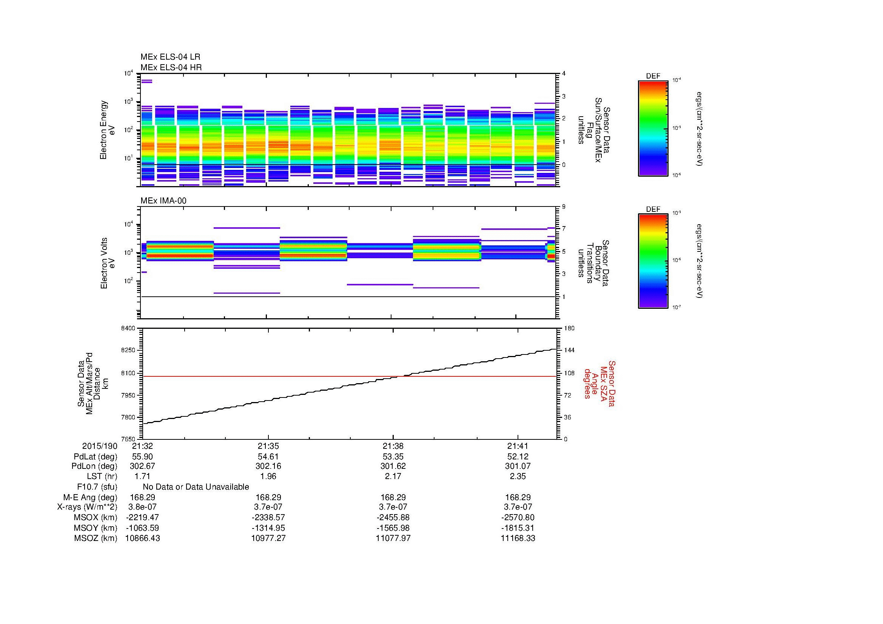The image size is (883, 624).
Task: Click the 'MEx ELS-04 LR' plot title
Action: click(x=170, y=57)
